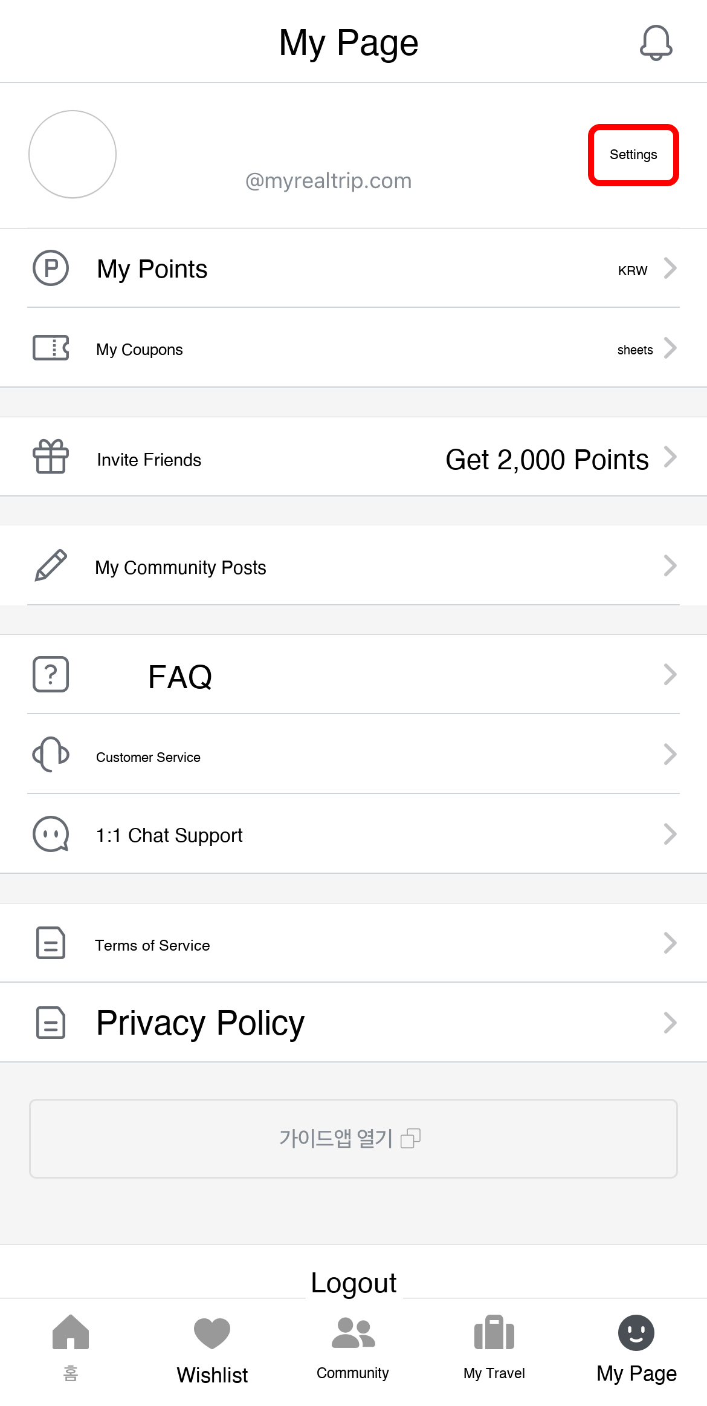
Task: Open notifications bell icon
Action: point(656,42)
